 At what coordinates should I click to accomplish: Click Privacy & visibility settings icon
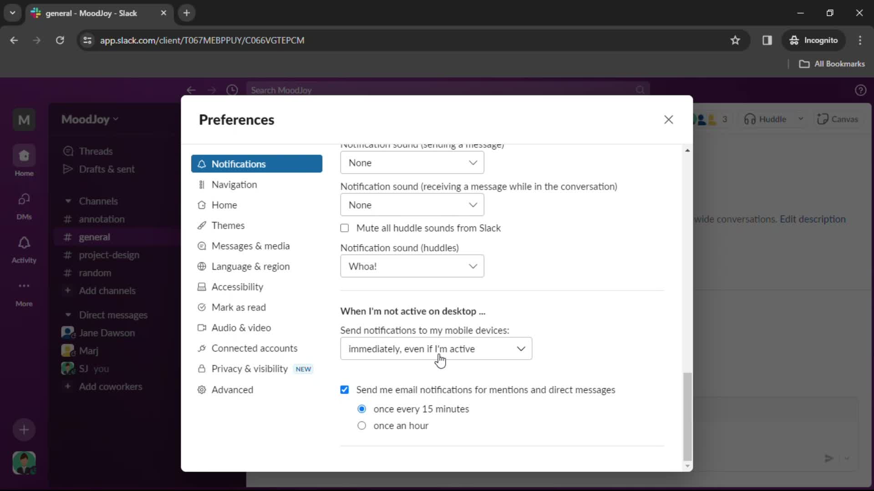coord(202,369)
